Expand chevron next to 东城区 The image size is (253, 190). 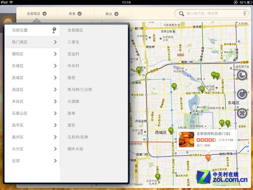(55, 66)
